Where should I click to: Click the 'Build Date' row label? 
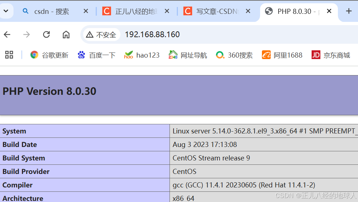coord(20,144)
